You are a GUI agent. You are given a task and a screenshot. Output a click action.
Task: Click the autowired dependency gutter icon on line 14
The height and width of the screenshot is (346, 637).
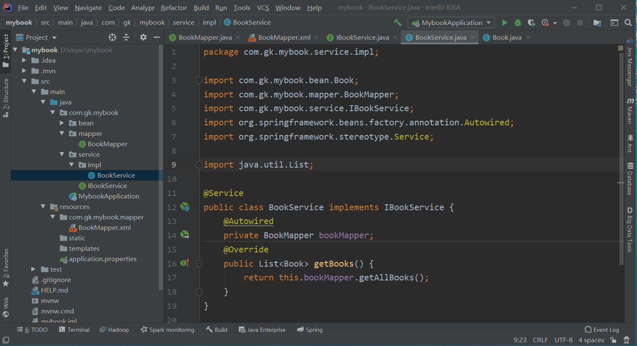185,235
